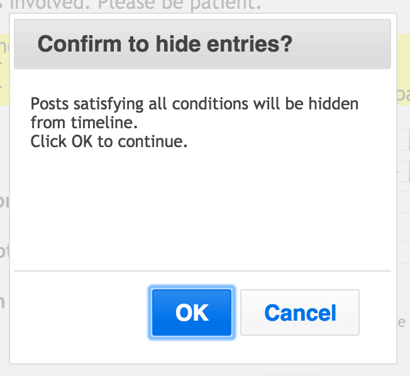Click the lower blue-edged field at right edge
This screenshot has width=410, height=376.
pyautogui.click(x=404, y=171)
